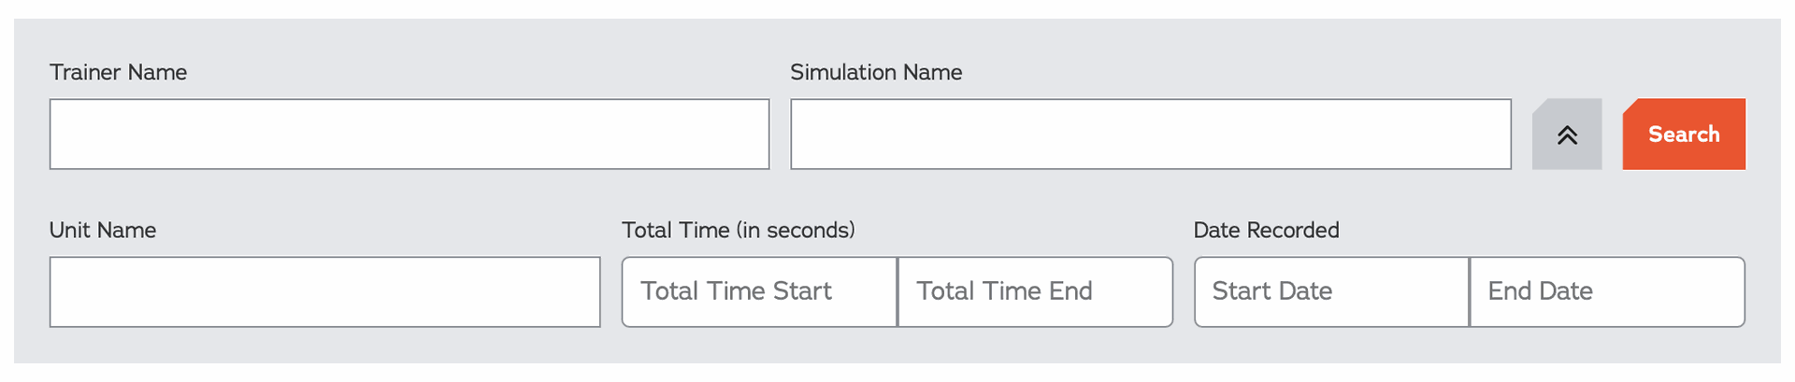This screenshot has width=1795, height=382.
Task: Select the Unit Name input field
Action: point(325,292)
